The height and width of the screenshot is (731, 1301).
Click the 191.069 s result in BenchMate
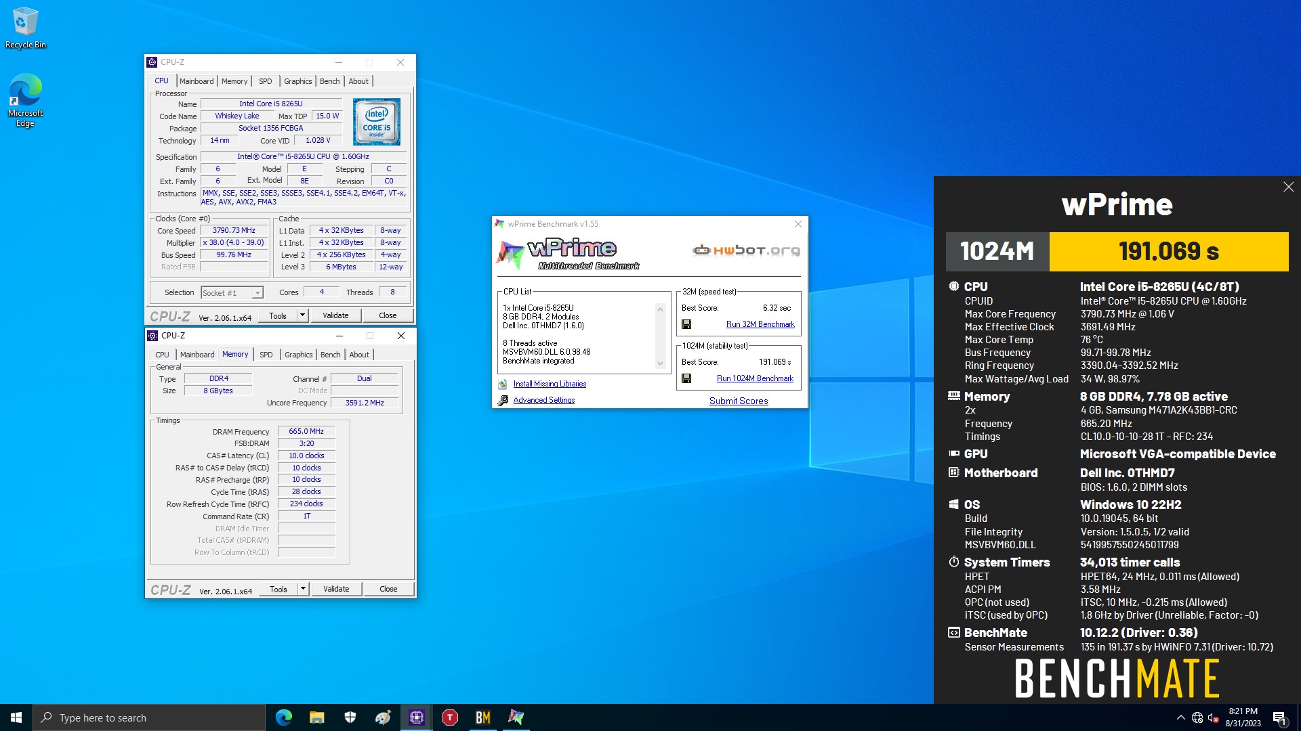pyautogui.click(x=1169, y=252)
